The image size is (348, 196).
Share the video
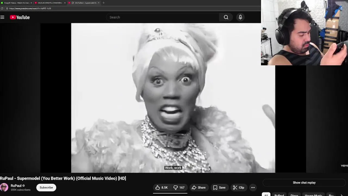pos(199,188)
